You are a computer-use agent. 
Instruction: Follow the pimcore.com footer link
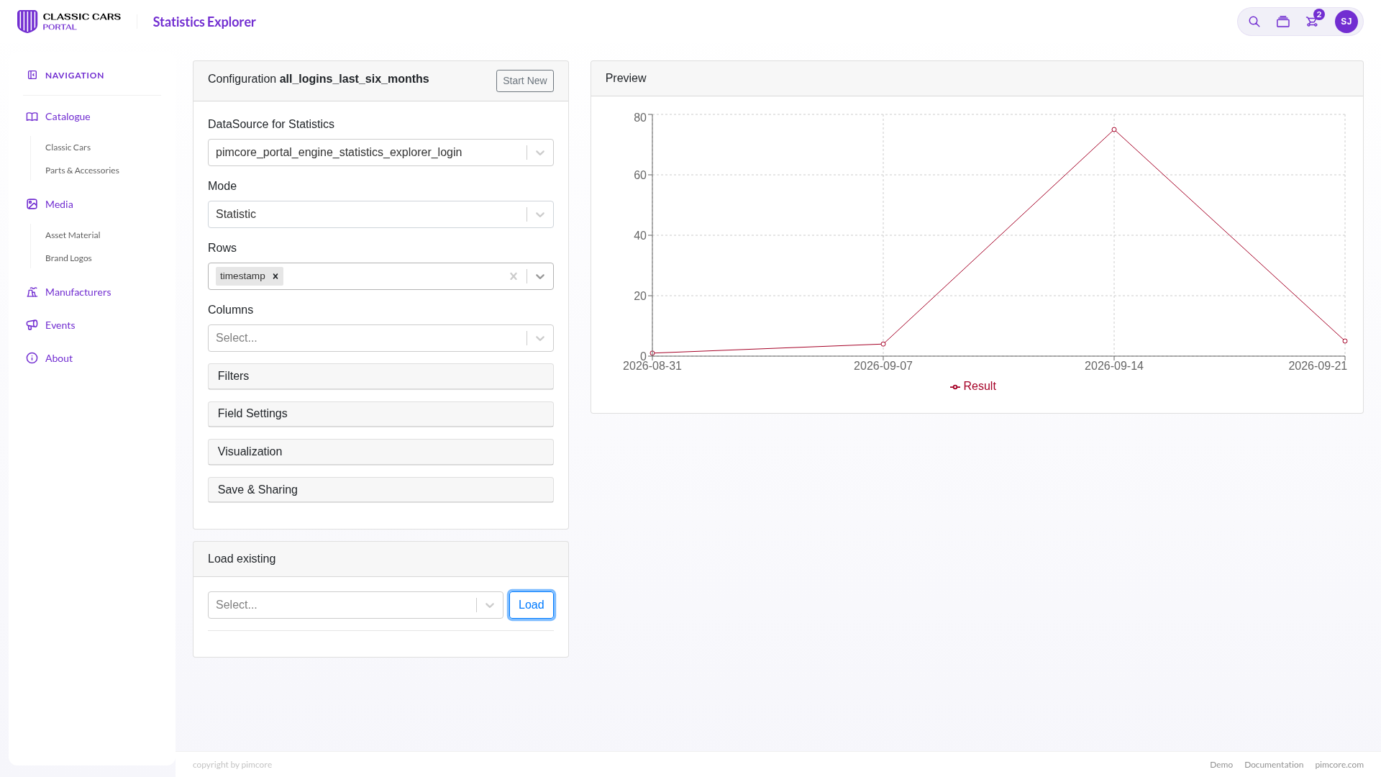click(1339, 765)
